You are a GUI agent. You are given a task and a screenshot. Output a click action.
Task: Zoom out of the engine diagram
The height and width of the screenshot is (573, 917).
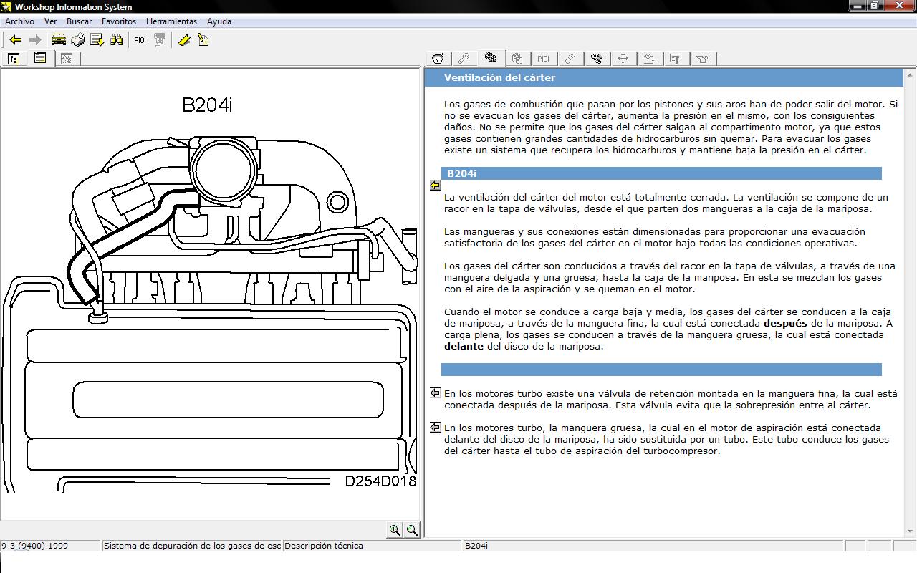[412, 530]
